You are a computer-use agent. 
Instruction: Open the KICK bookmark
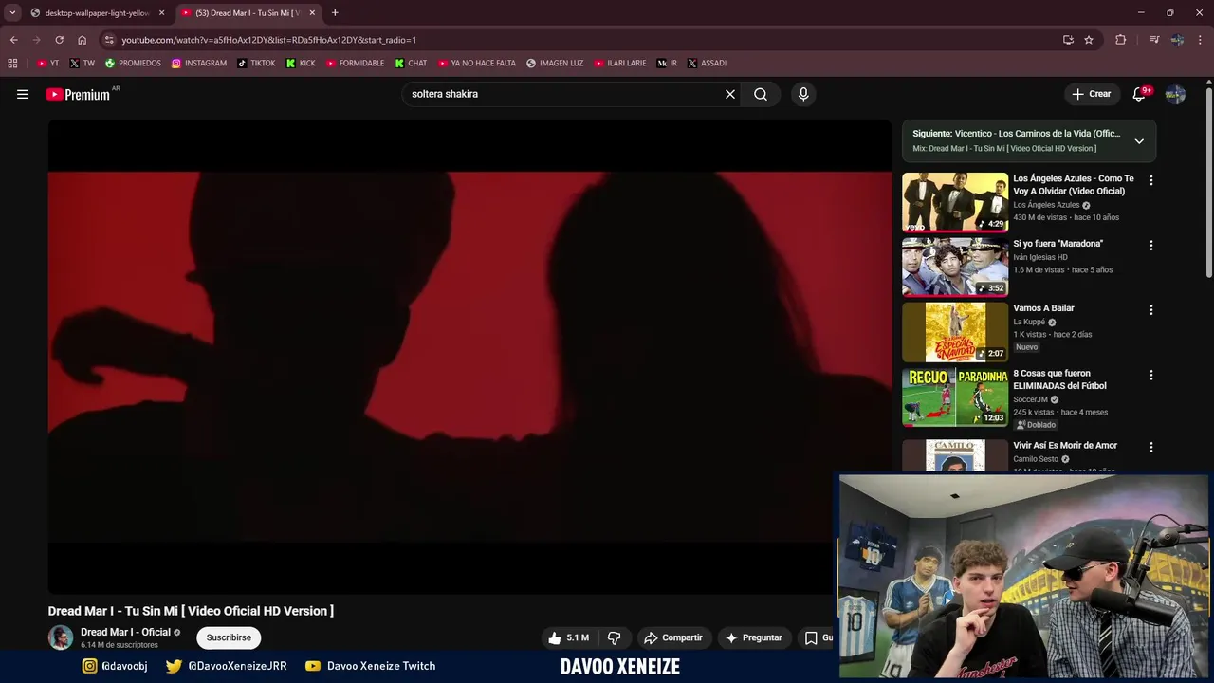[301, 64]
